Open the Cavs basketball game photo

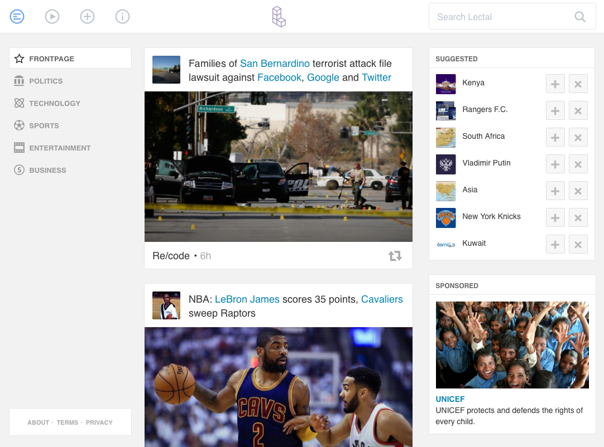[x=279, y=387]
